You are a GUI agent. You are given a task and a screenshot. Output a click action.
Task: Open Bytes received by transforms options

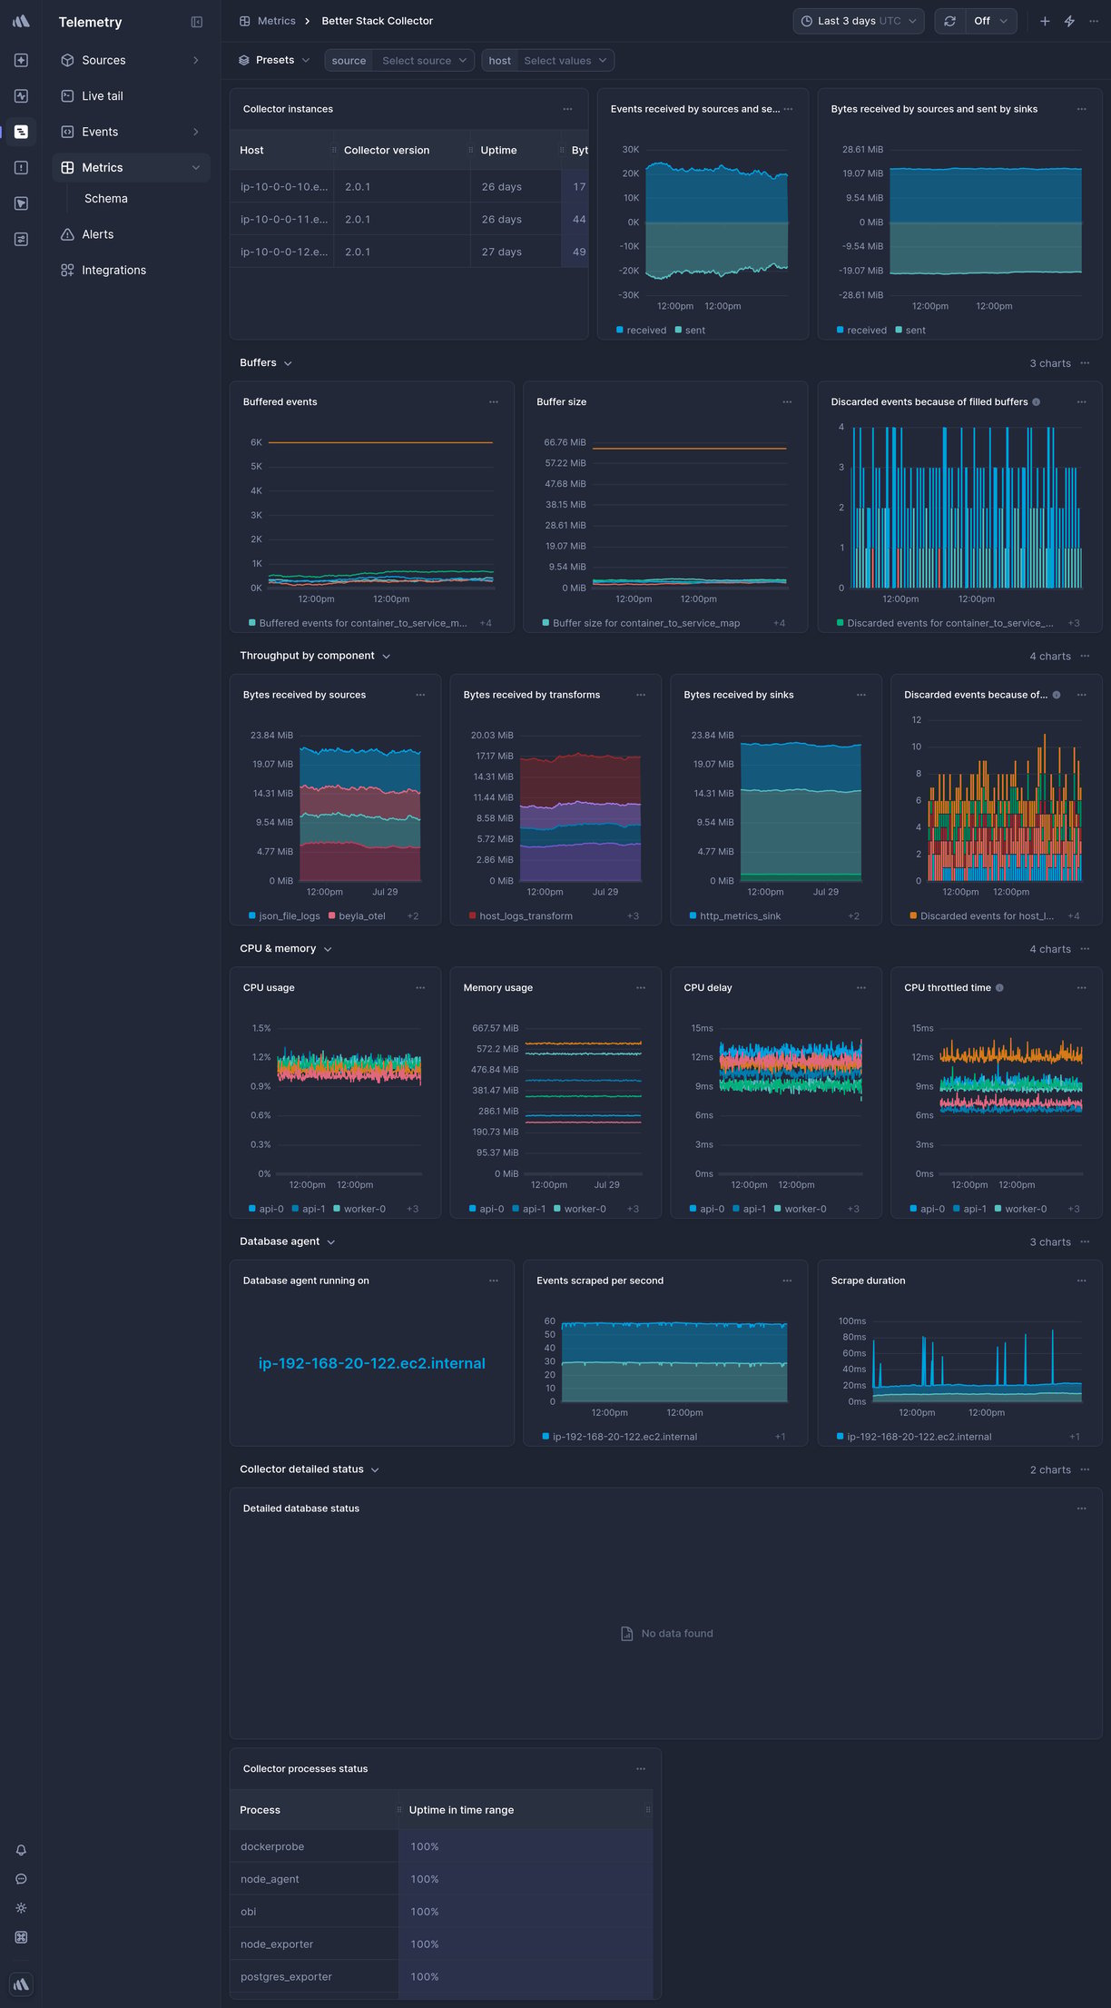click(x=641, y=695)
